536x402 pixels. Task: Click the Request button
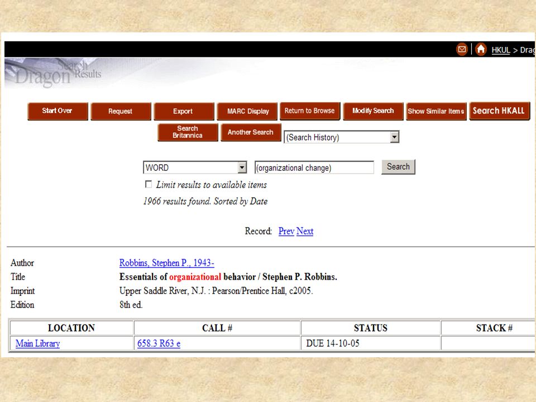121,111
